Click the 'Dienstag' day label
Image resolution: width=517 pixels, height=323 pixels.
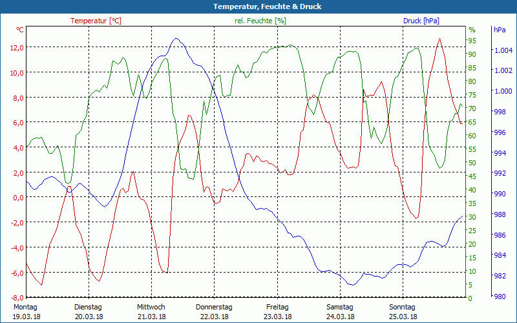click(x=88, y=307)
